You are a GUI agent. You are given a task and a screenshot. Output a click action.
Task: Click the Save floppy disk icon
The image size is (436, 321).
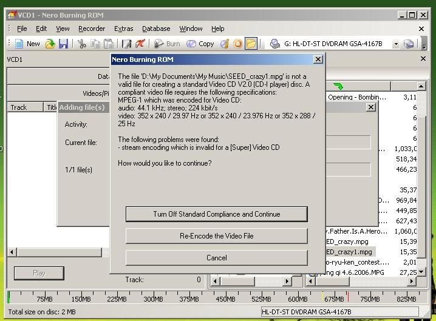pos(63,44)
